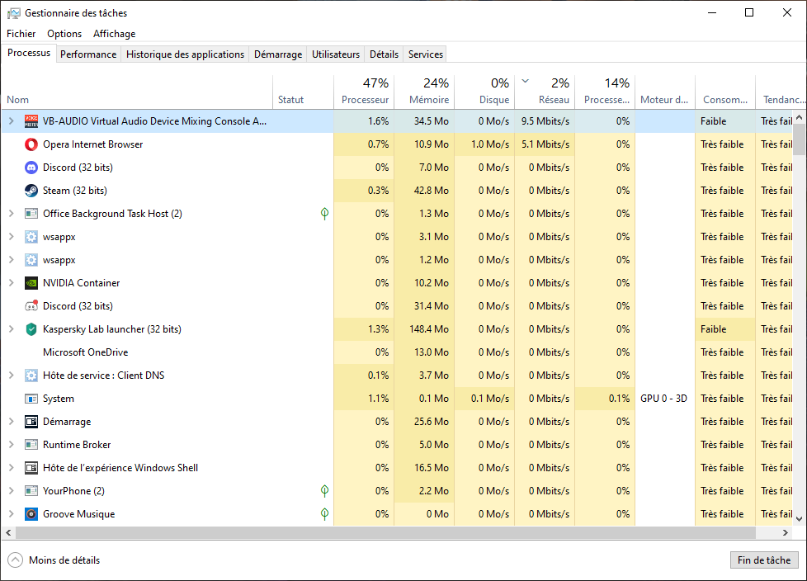Click the Runtime Broker process icon
The height and width of the screenshot is (581, 807).
31,445
